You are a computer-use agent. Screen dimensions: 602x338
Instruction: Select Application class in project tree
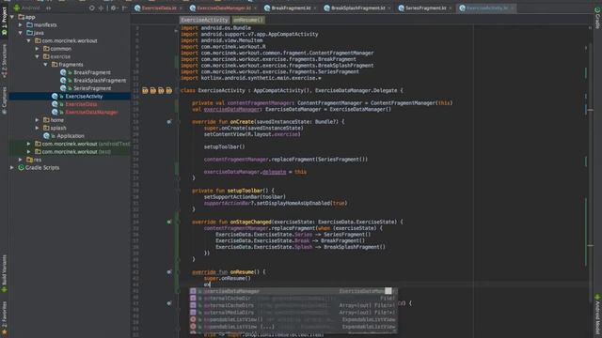tap(71, 136)
